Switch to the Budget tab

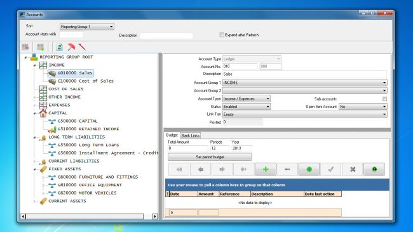click(x=172, y=135)
